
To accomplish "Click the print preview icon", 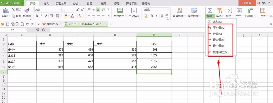I will click(22, 24).
